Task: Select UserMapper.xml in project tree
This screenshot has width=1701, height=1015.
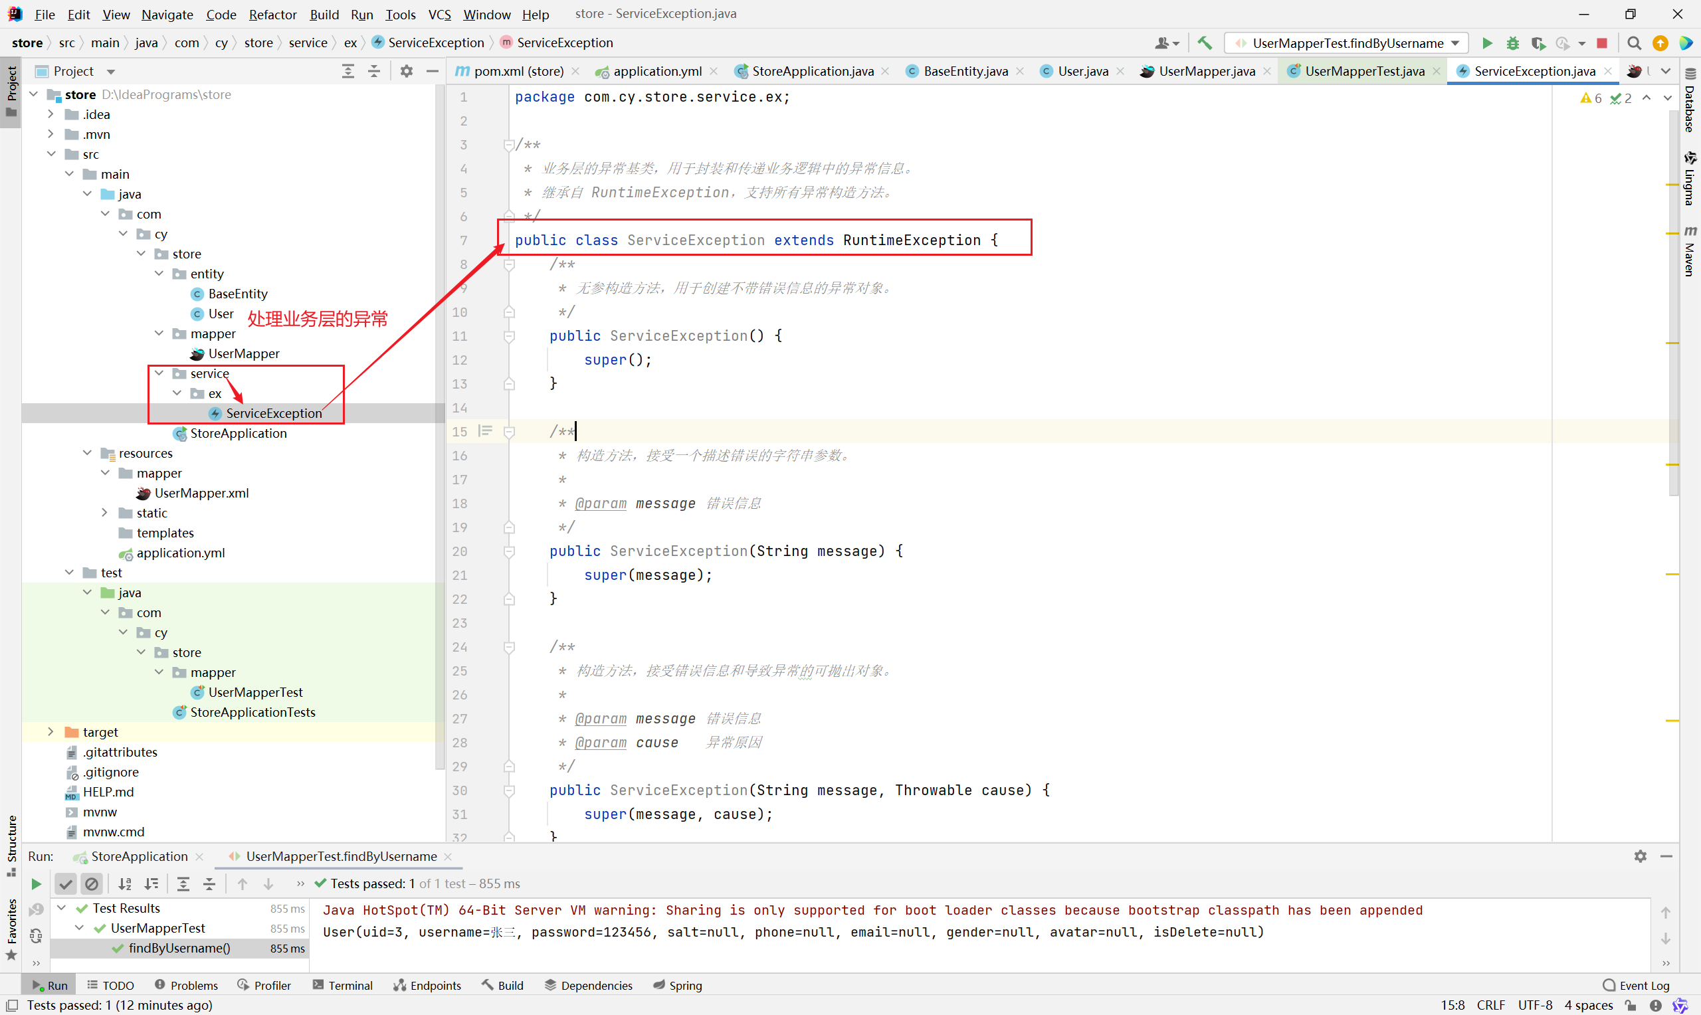Action: [x=201, y=493]
